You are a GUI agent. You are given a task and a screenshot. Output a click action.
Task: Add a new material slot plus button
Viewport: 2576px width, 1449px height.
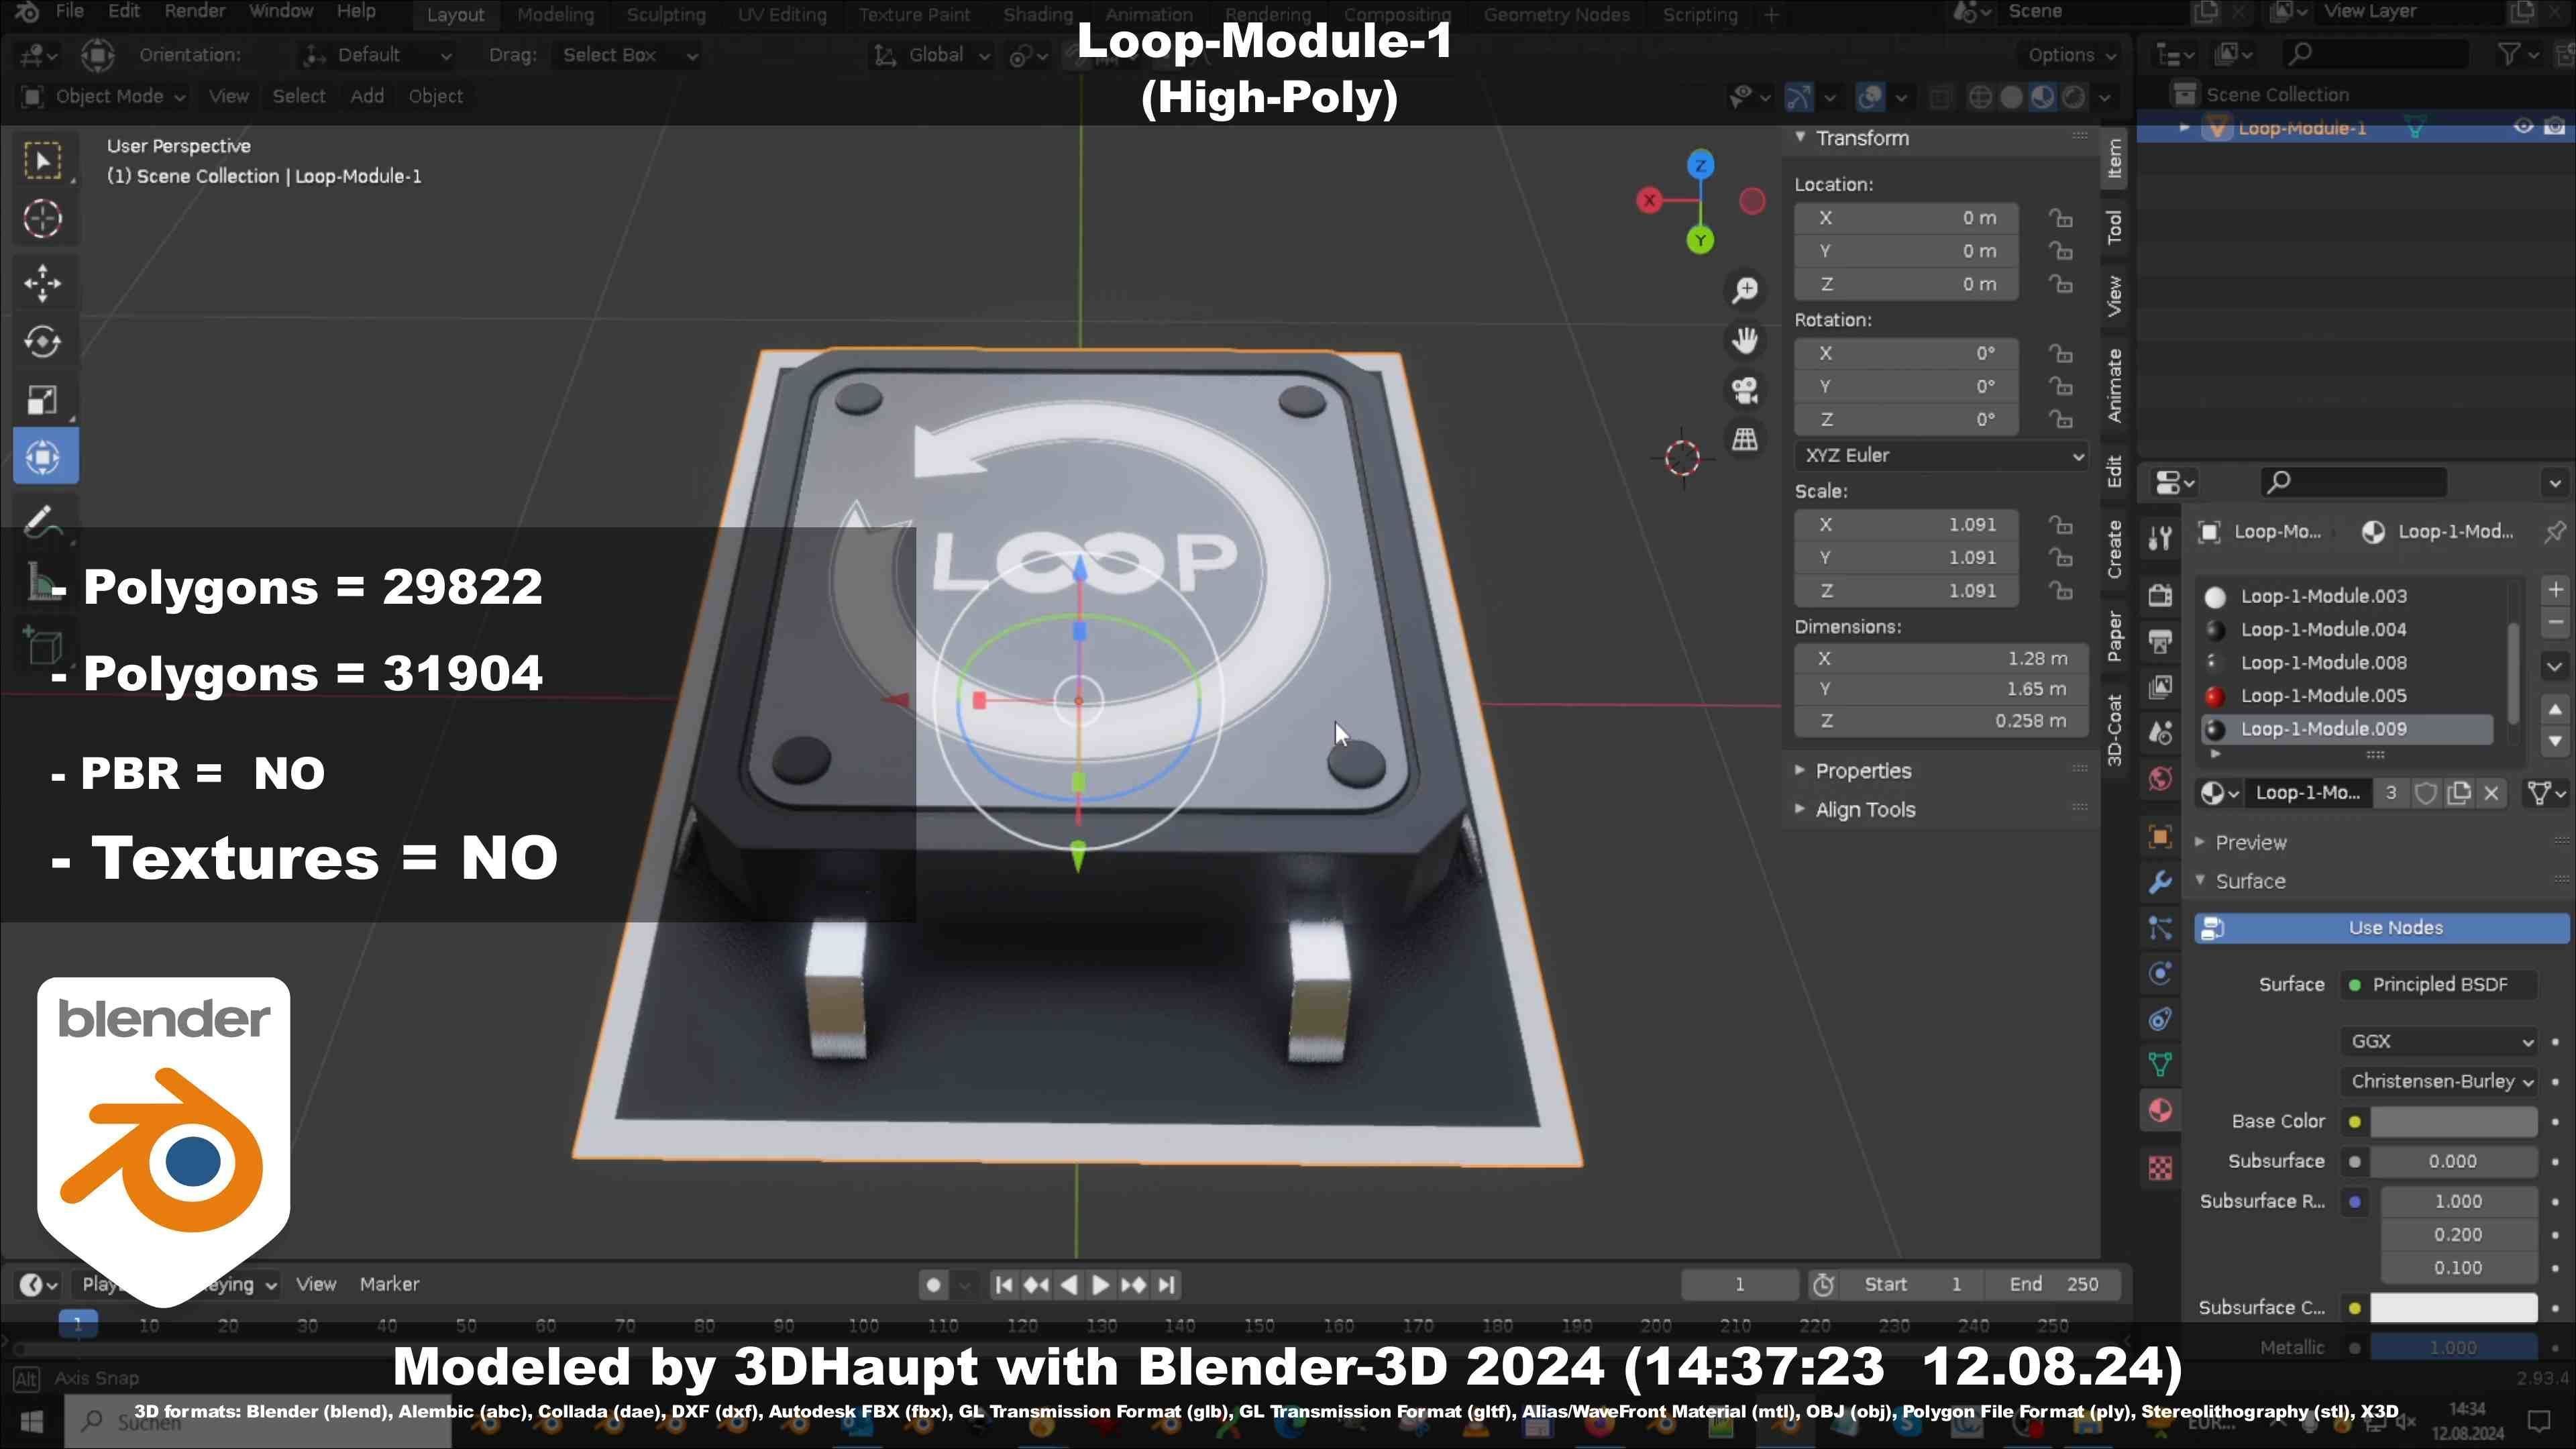point(2555,590)
